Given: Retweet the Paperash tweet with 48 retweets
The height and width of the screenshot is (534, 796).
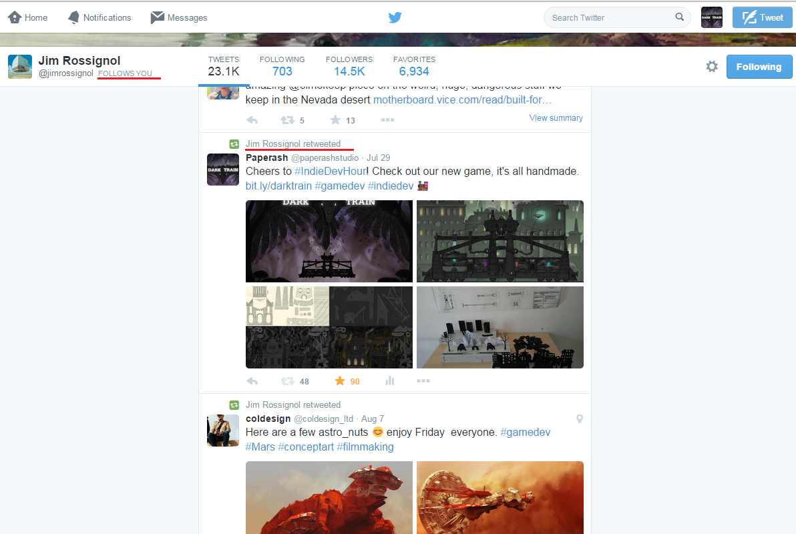Looking at the screenshot, I should point(288,381).
